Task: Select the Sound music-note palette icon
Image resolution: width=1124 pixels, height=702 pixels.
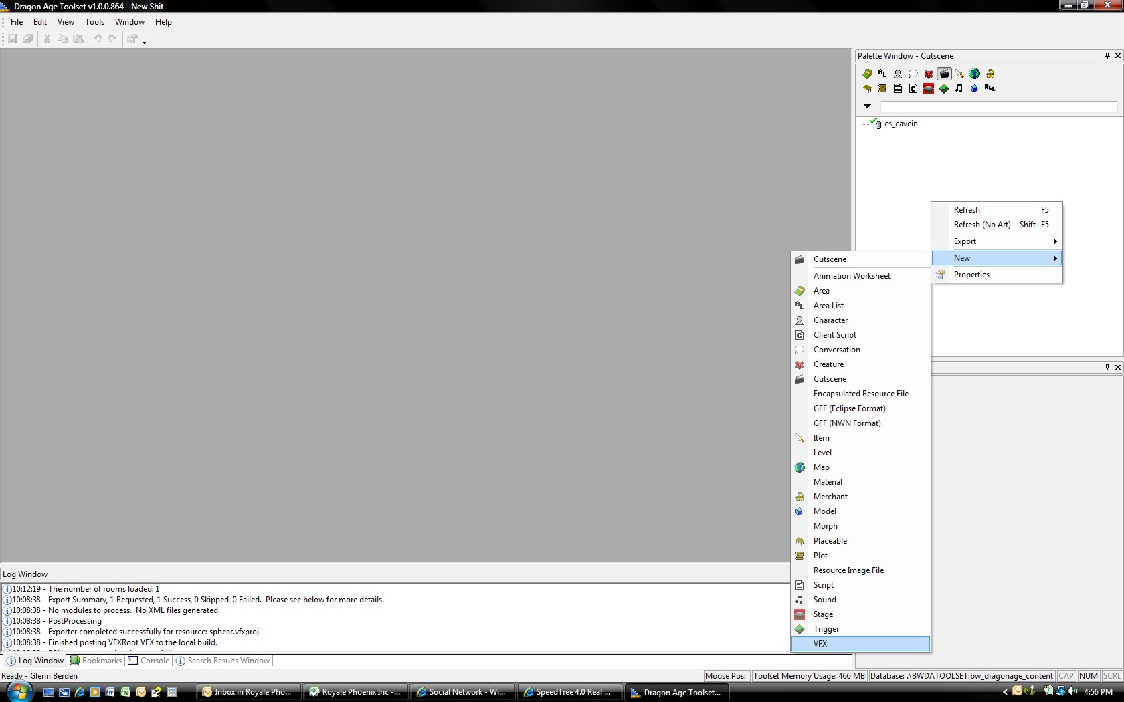Action: coord(959,89)
